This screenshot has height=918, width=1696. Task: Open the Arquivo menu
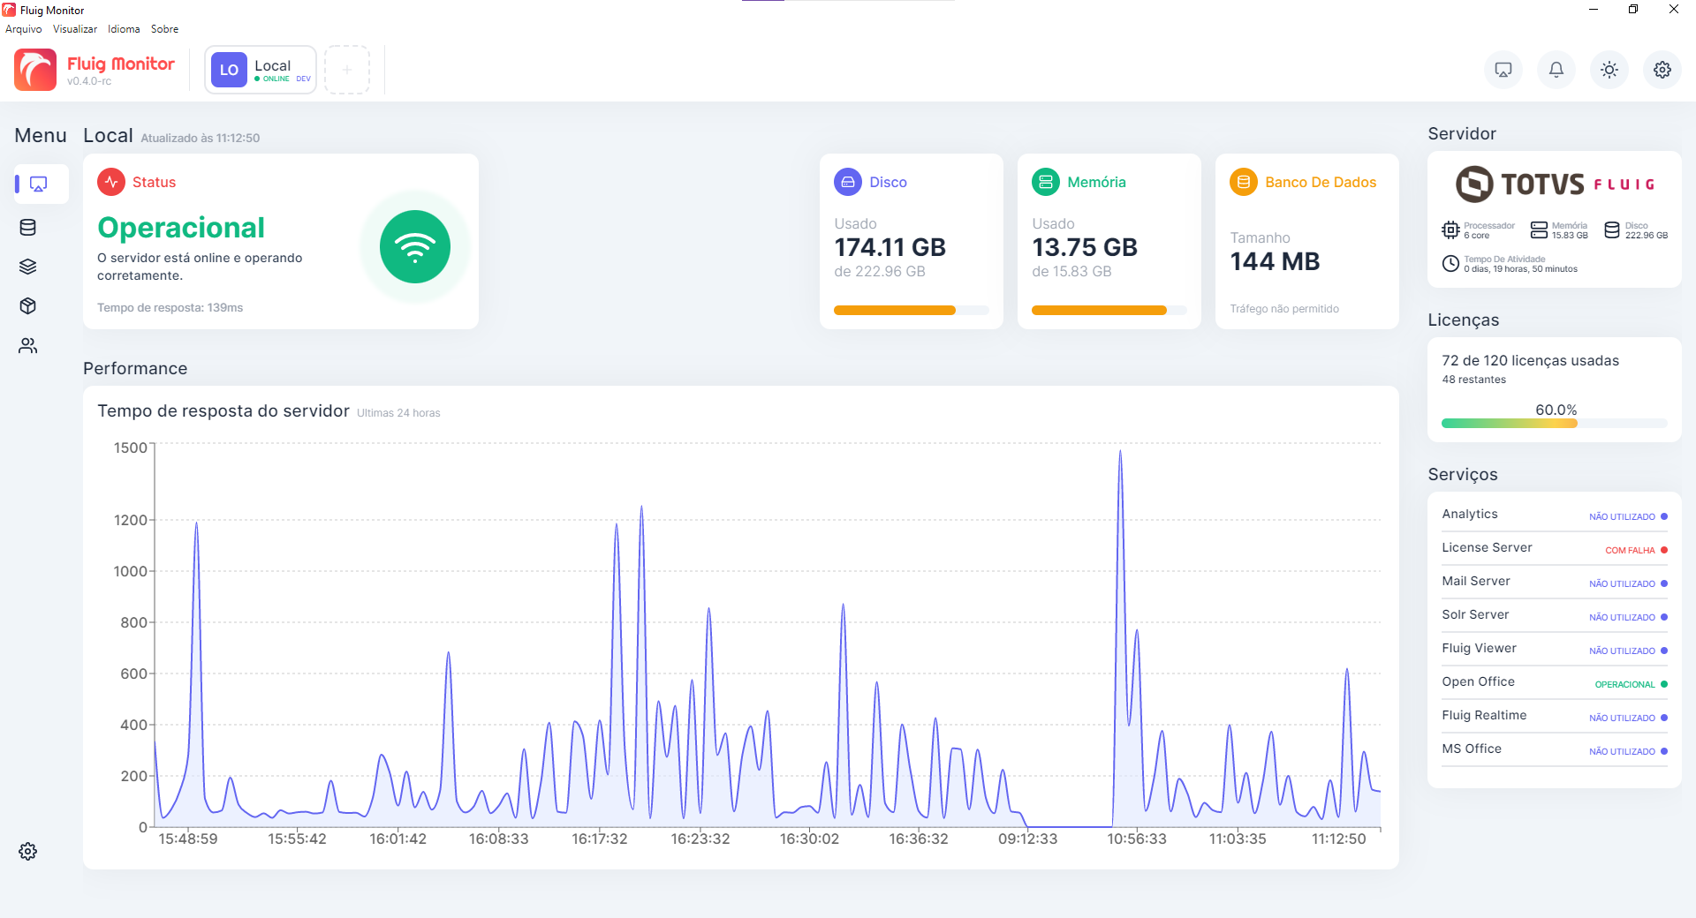24,29
